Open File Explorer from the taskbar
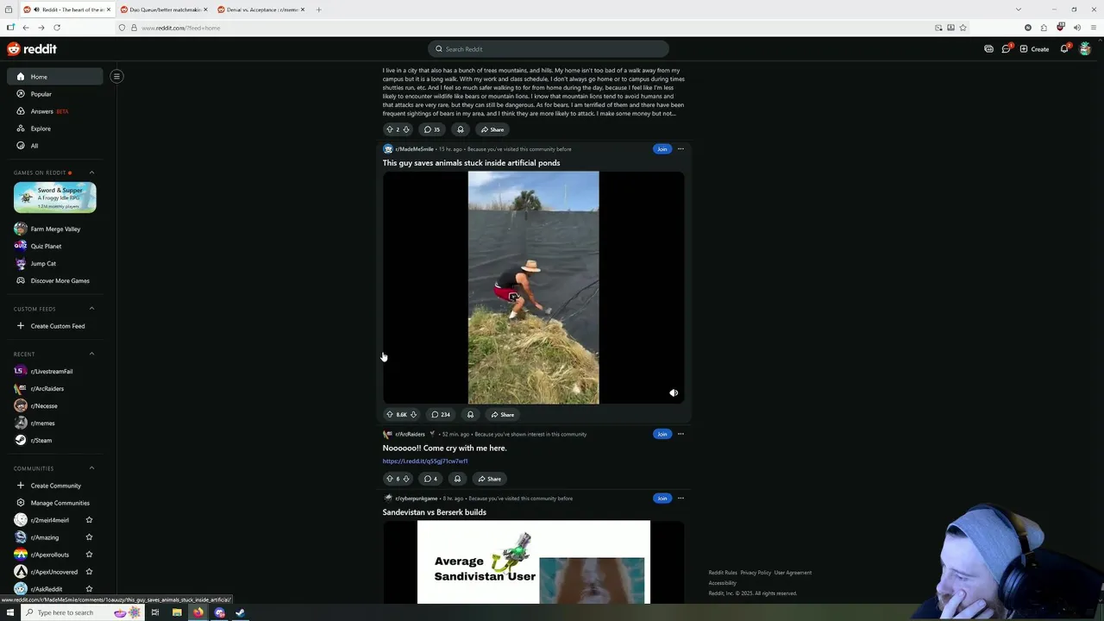Screen dimensions: 1104x621 [177, 612]
